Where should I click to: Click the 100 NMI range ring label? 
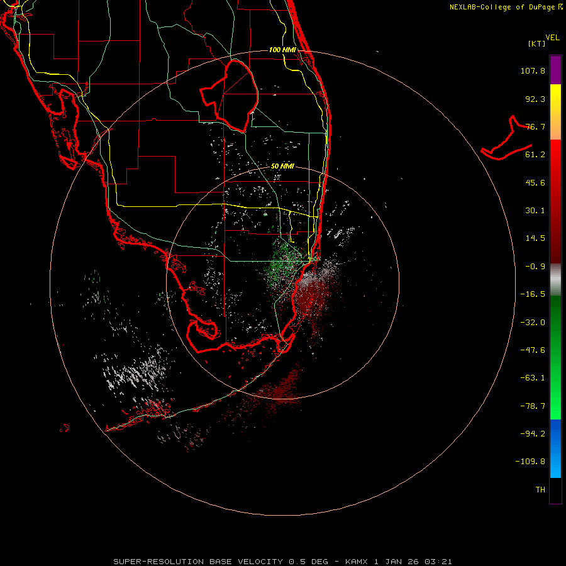pyautogui.click(x=282, y=50)
